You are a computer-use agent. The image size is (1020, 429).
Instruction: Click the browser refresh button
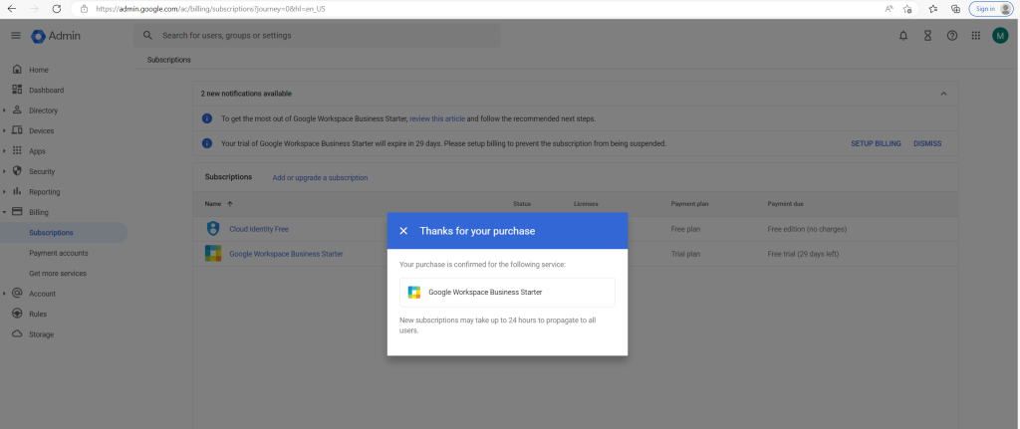coord(57,8)
